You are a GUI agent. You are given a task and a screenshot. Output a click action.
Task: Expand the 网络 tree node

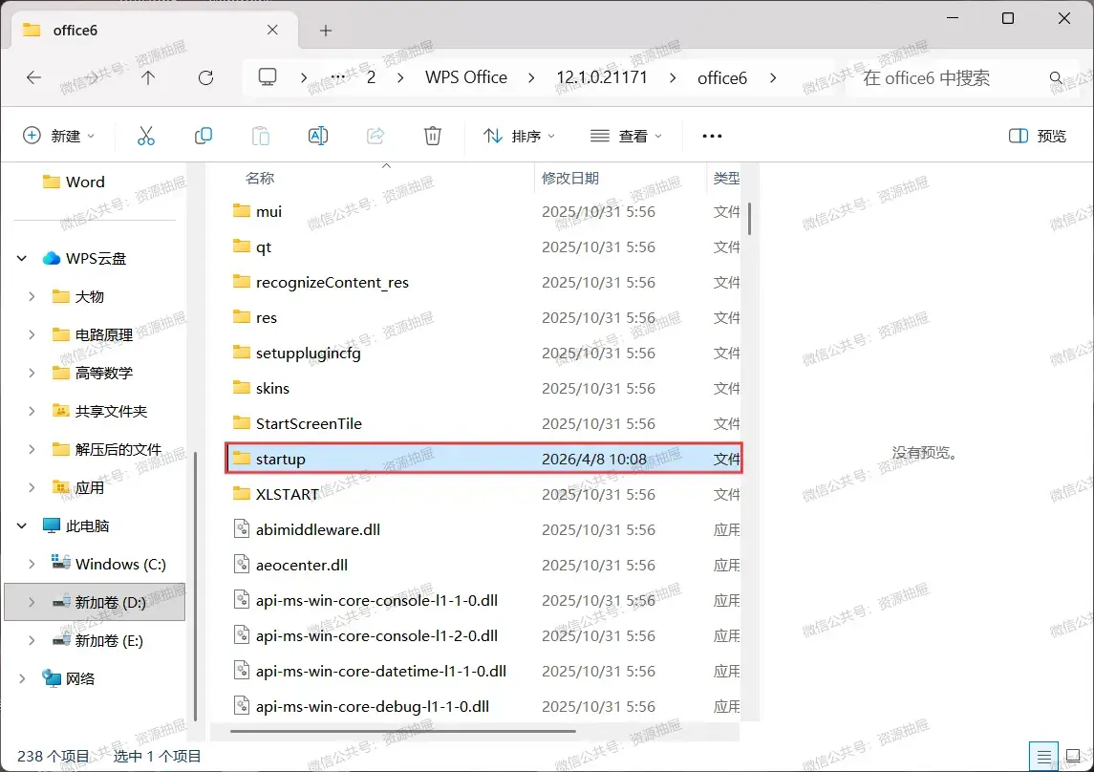tap(22, 678)
